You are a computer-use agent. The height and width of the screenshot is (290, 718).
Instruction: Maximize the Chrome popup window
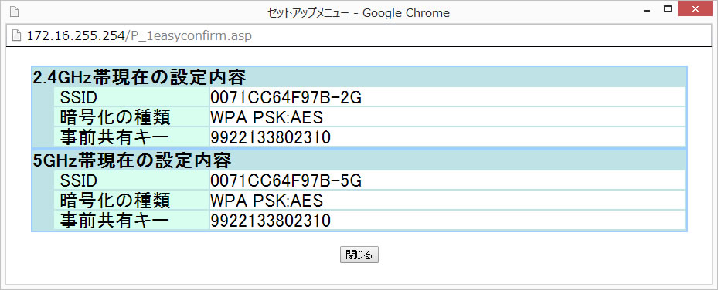pos(668,8)
